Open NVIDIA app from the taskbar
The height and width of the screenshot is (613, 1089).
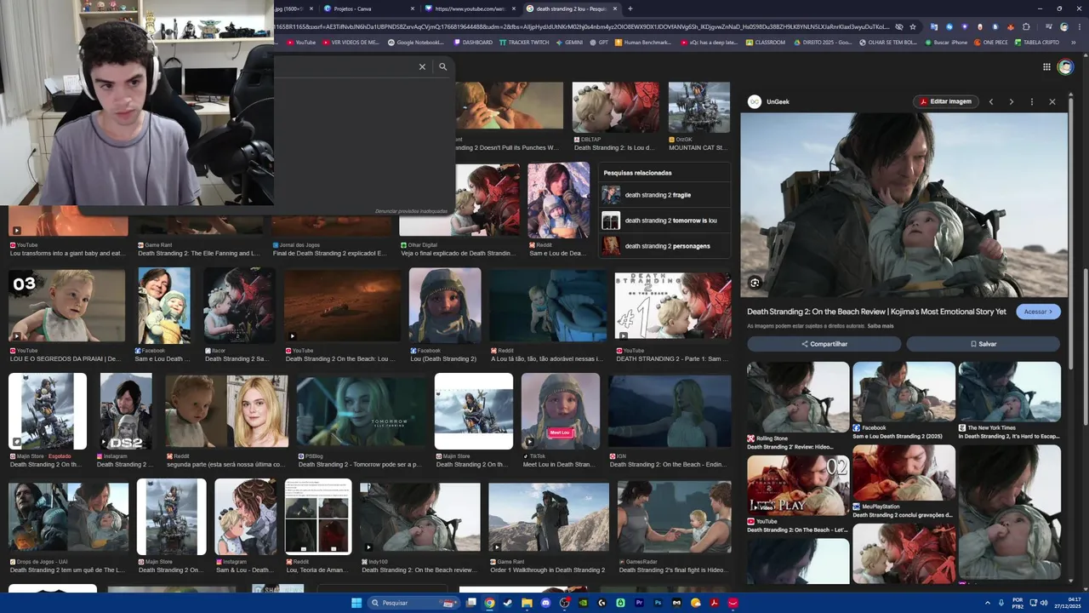tap(583, 603)
